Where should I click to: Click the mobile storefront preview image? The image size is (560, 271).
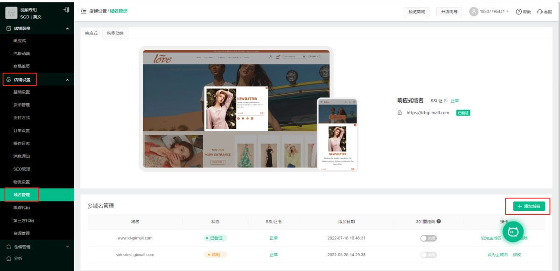pyautogui.click(x=337, y=134)
